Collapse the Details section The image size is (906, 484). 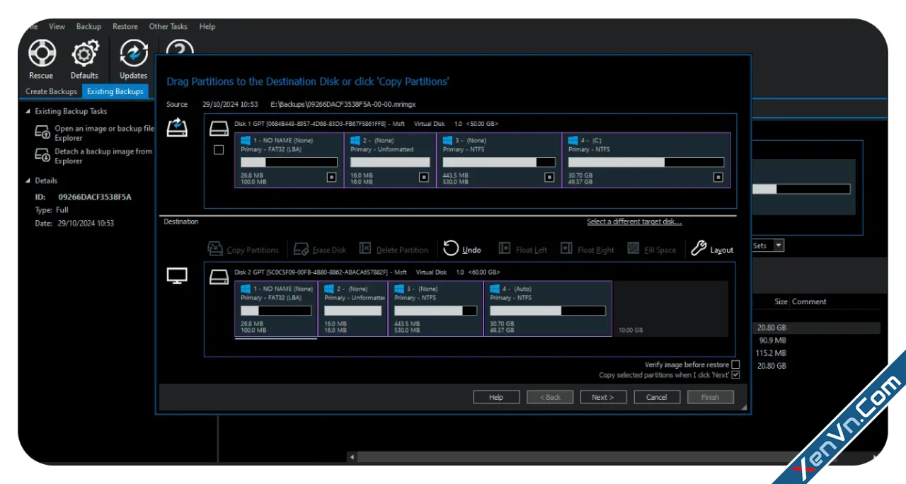28,180
